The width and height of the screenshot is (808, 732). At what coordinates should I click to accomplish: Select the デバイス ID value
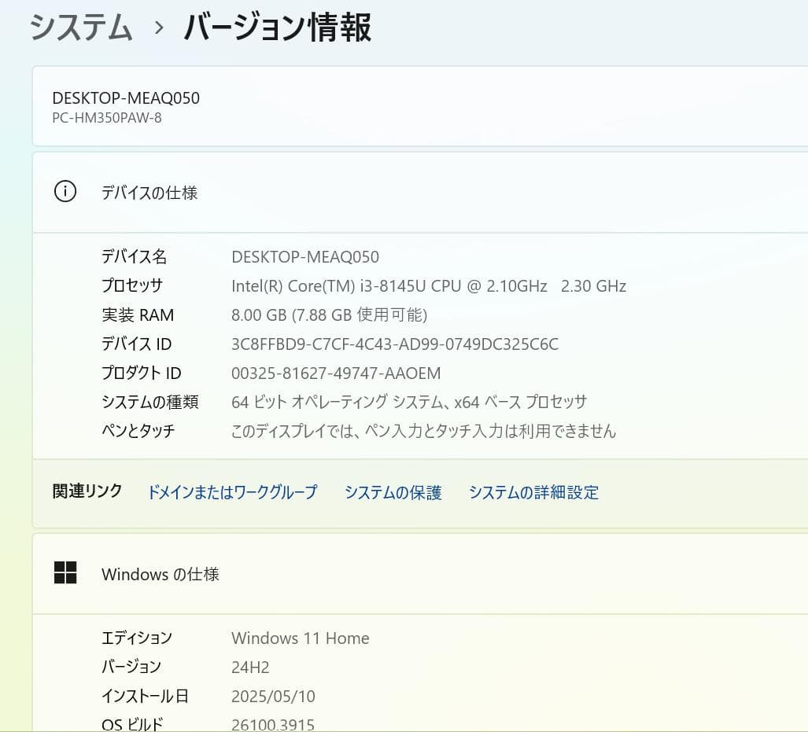(x=393, y=344)
